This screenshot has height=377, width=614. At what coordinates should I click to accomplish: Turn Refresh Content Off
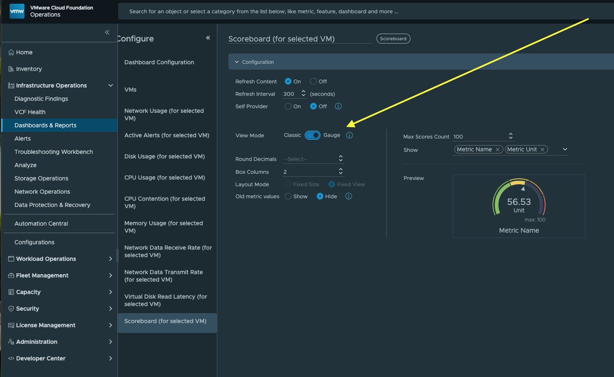[314, 81]
